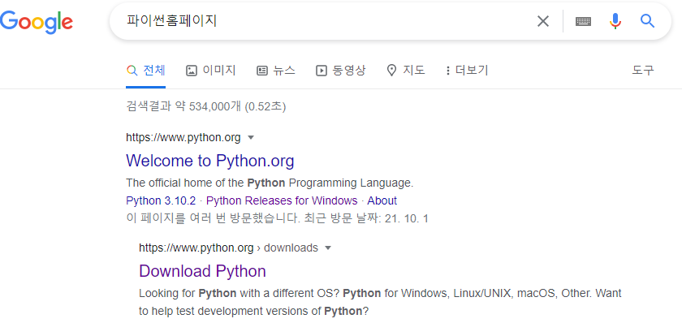Open the About sitelink
The width and height of the screenshot is (682, 336).
pos(382,200)
